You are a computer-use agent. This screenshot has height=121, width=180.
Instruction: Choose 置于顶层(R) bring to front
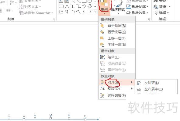pos(117,26)
